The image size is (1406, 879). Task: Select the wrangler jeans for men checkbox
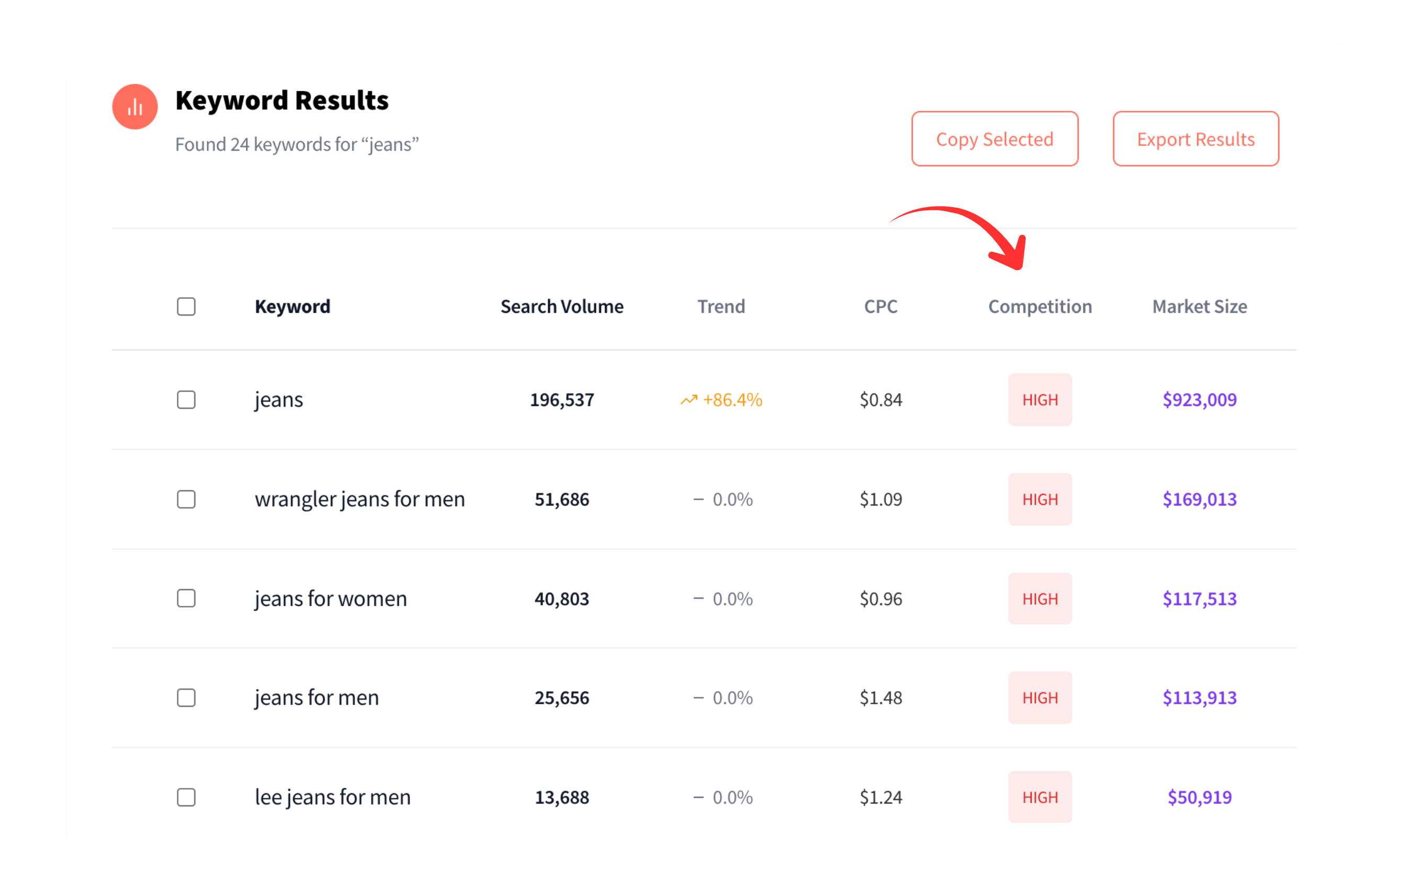tap(186, 499)
